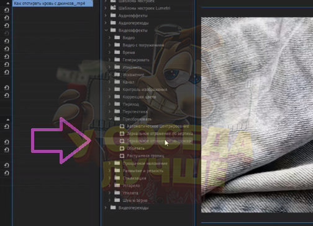Screen dimensions: 313x226
Task: Click the Контроль изображения label
Action: (x=145, y=90)
